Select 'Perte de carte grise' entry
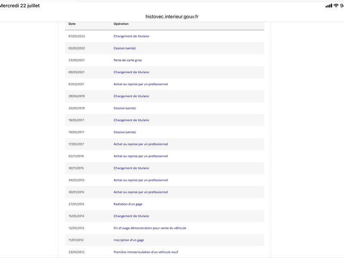 tap(127, 60)
